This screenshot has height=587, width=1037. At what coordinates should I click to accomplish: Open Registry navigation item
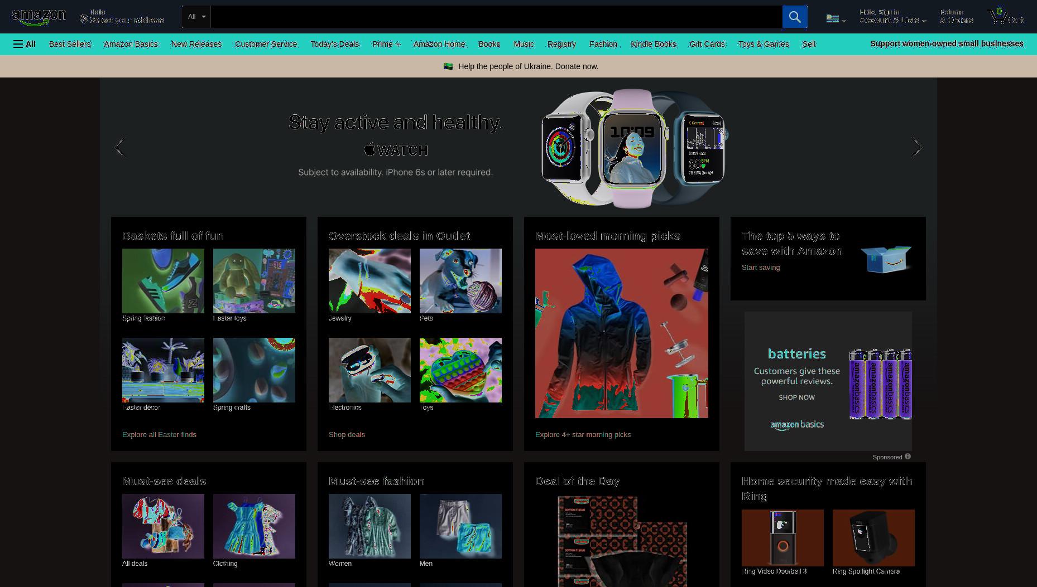pyautogui.click(x=561, y=44)
